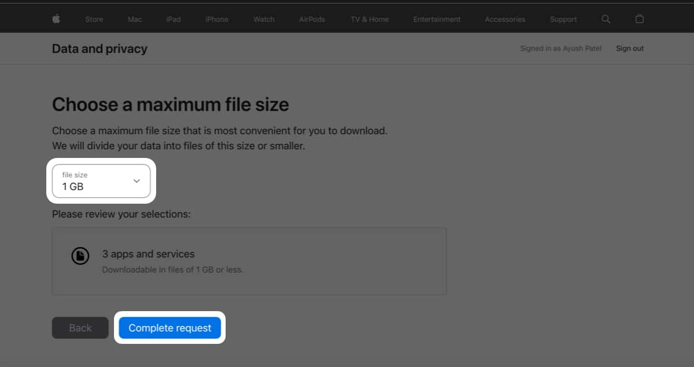694x367 pixels.
Task: Click the 'Choose a maximum file size' heading
Action: point(170,105)
